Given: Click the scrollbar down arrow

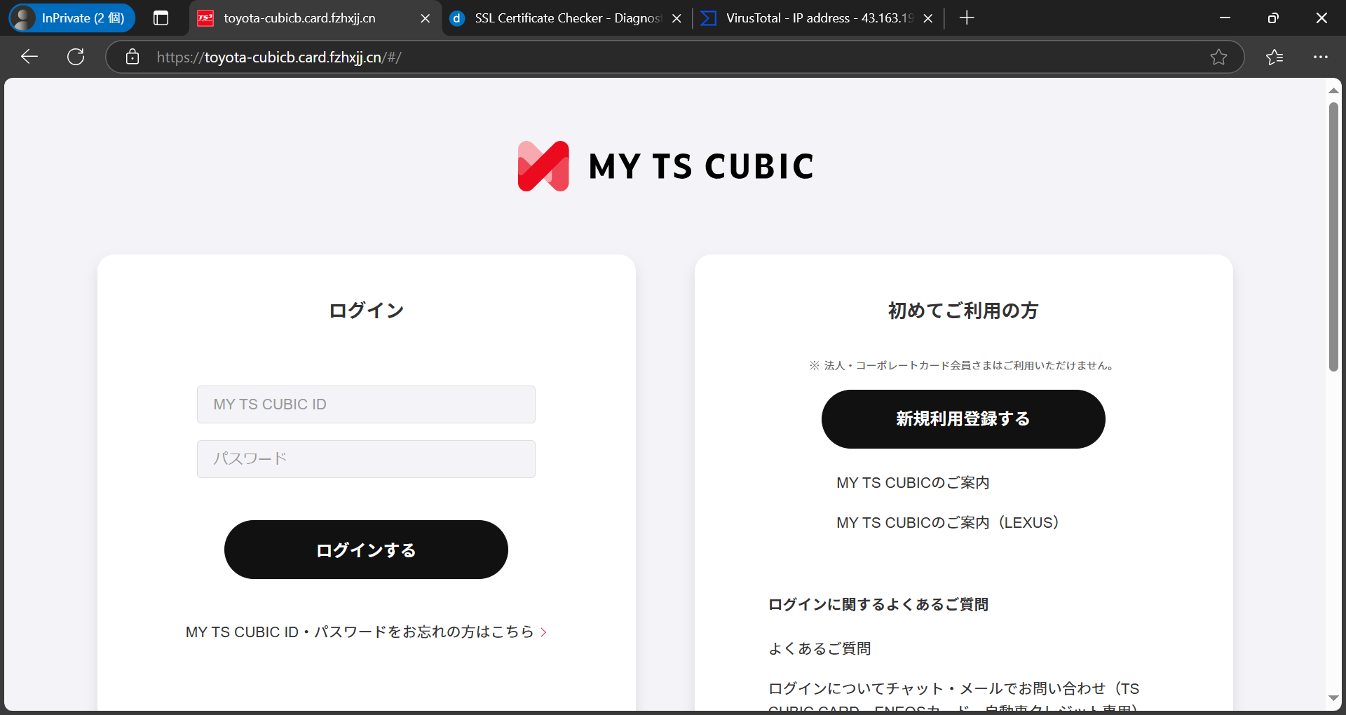Looking at the screenshot, I should 1333,698.
